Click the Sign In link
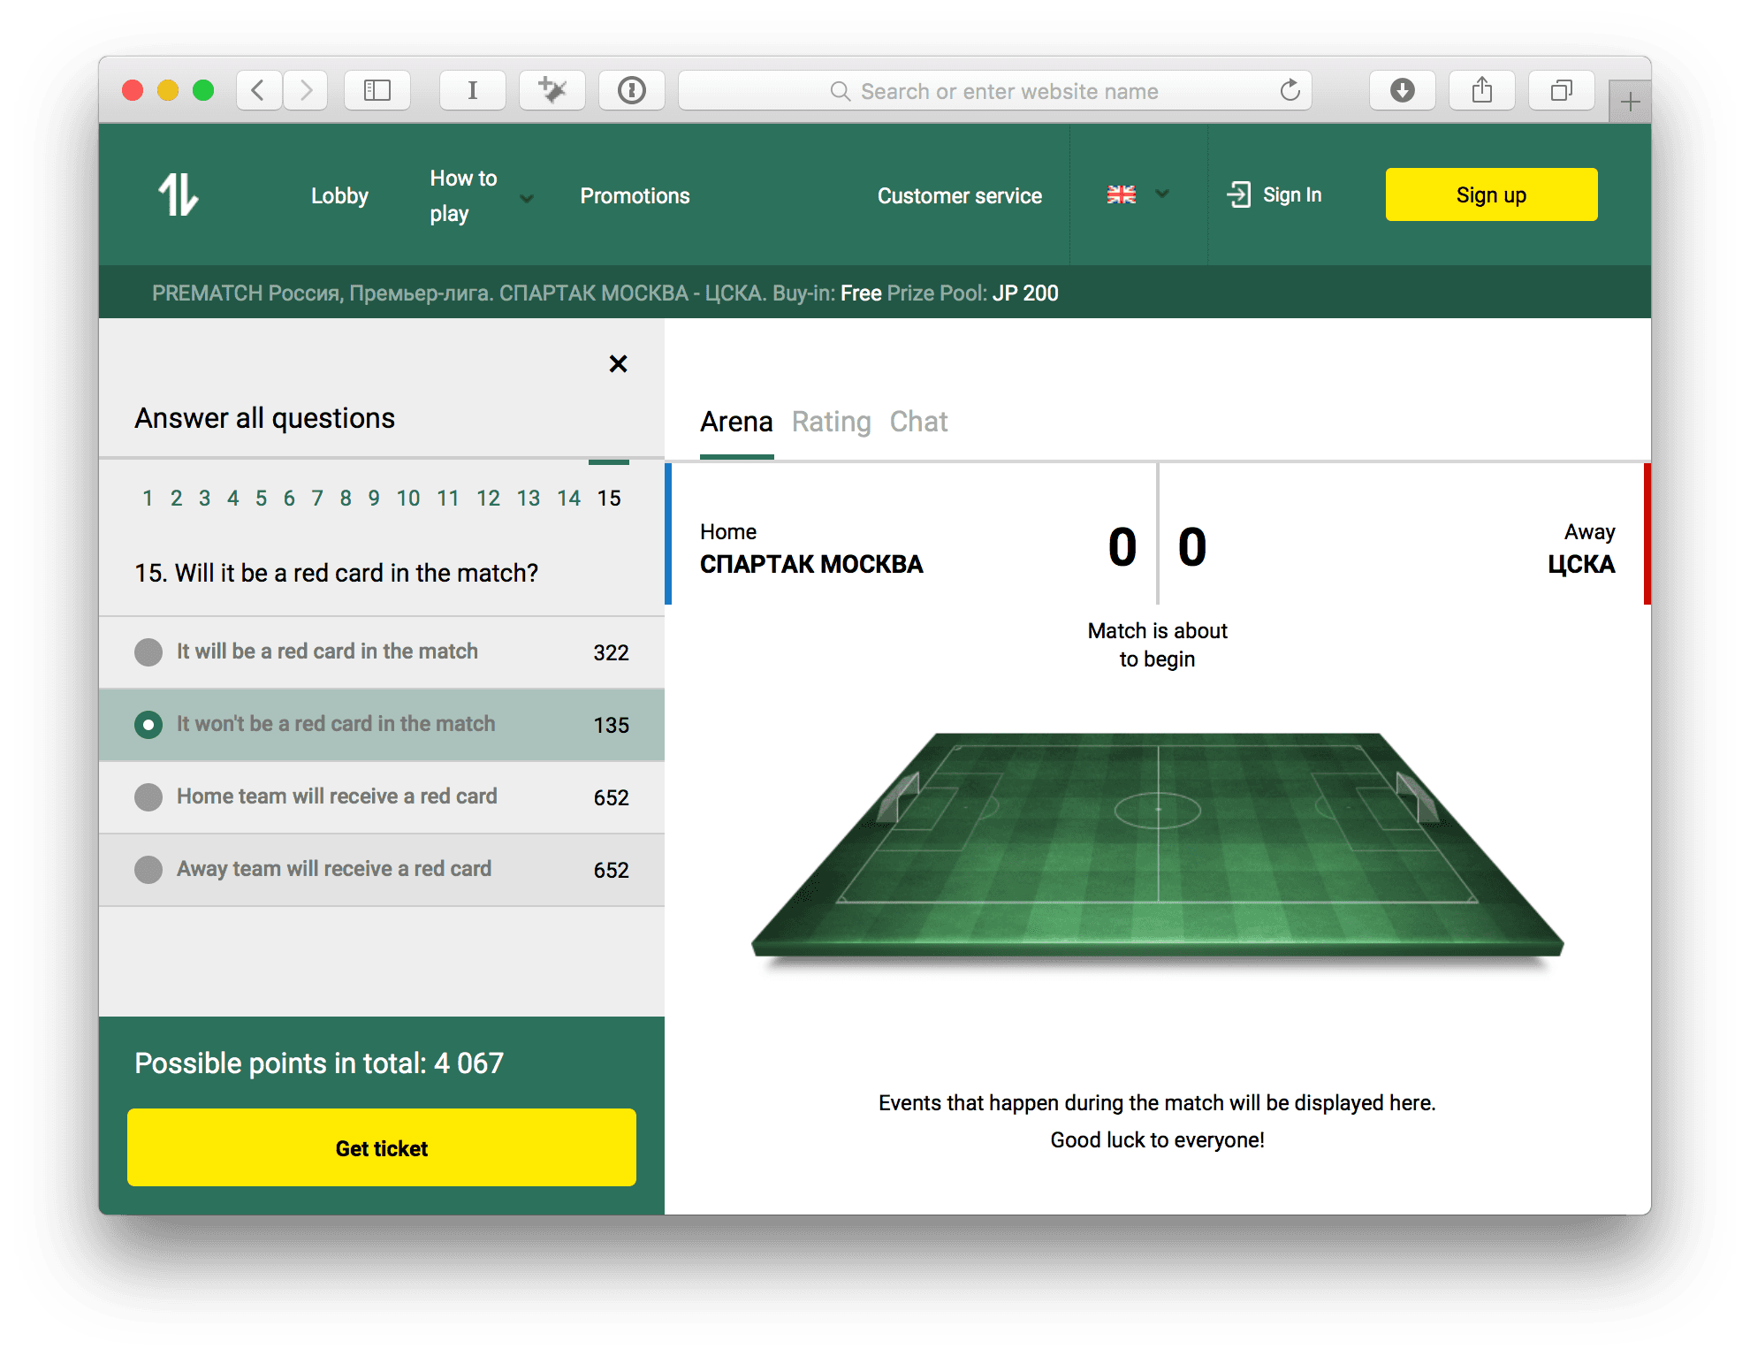1750x1356 pixels. point(1292,194)
